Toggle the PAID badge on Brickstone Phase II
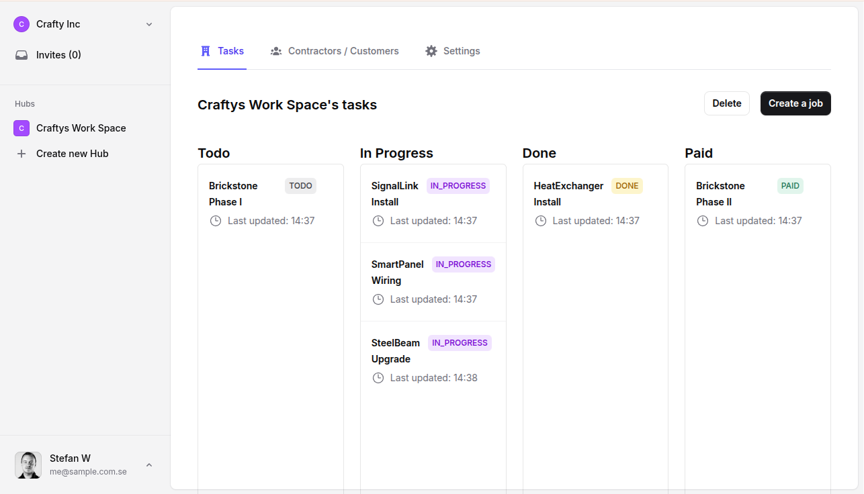This screenshot has width=864, height=494. [x=789, y=186]
